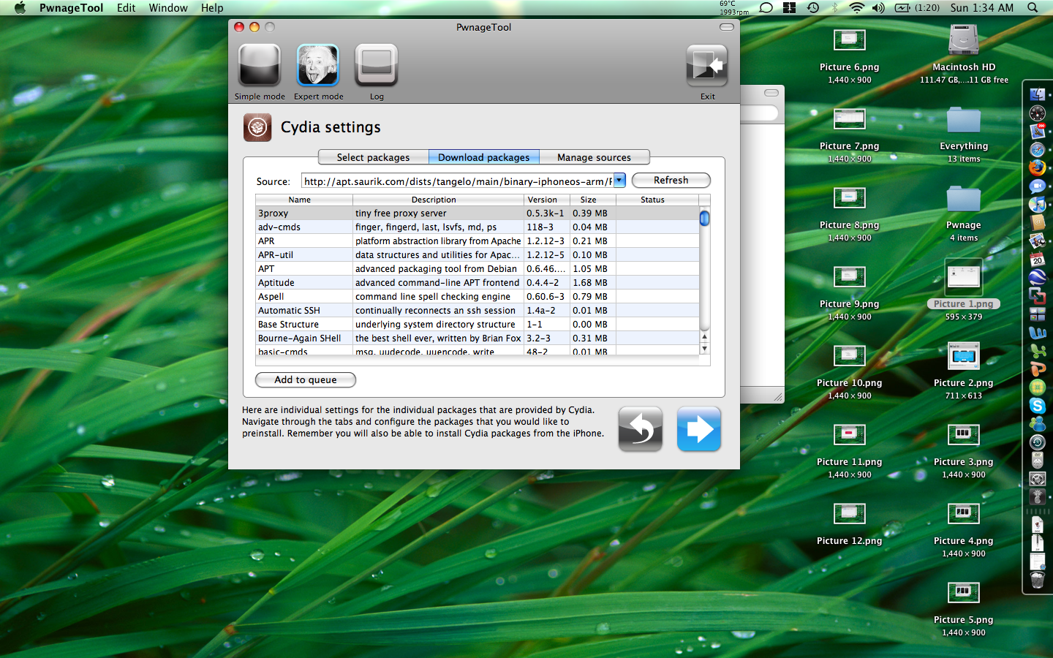Click the package list scrollbar thumb

704,219
